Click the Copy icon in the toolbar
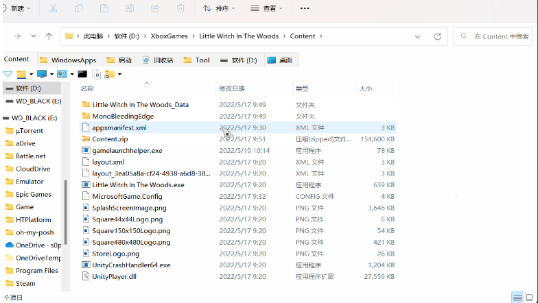 pos(78,8)
